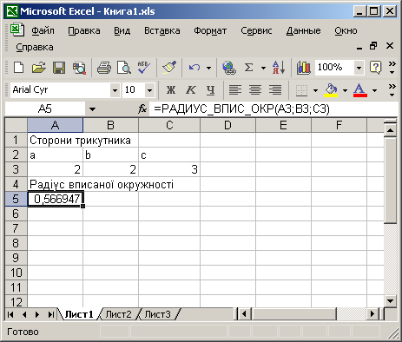Open the Данные menu
The image size is (402, 342).
click(303, 30)
